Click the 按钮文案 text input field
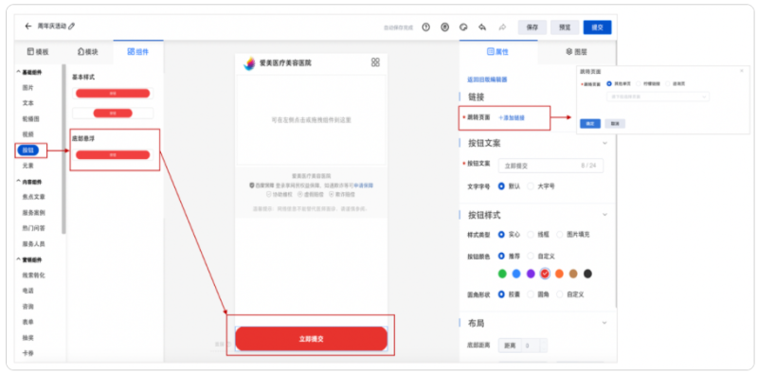The height and width of the screenshot is (373, 758). [550, 166]
